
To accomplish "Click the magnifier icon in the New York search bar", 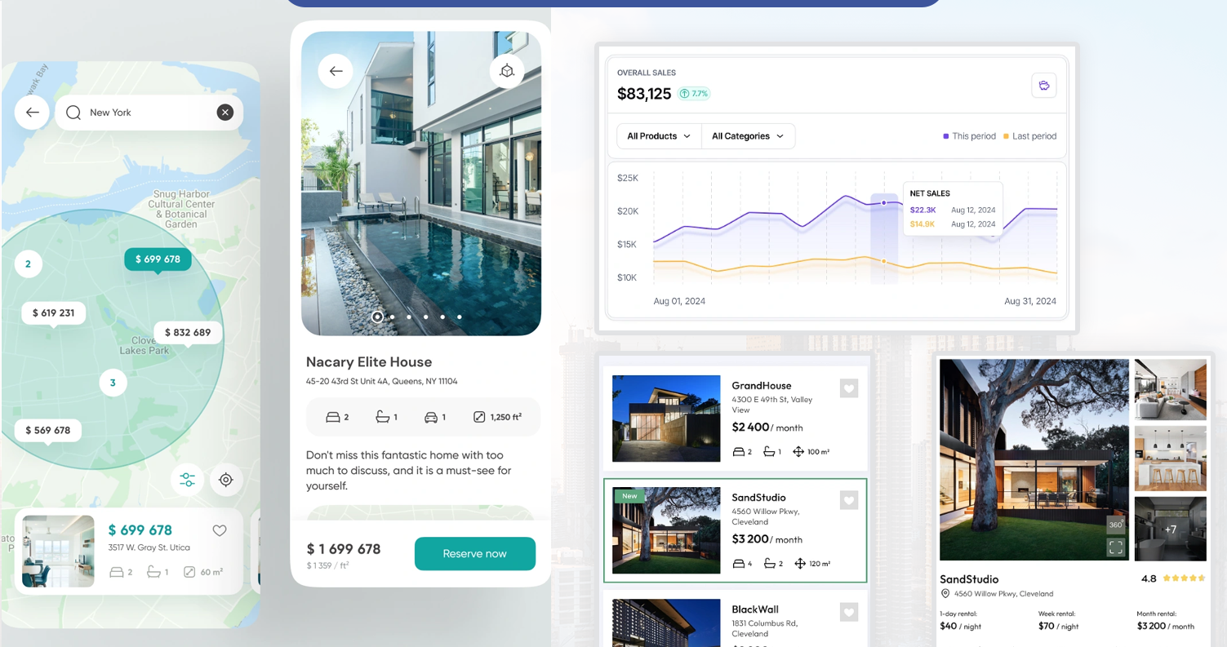I will click(x=73, y=113).
